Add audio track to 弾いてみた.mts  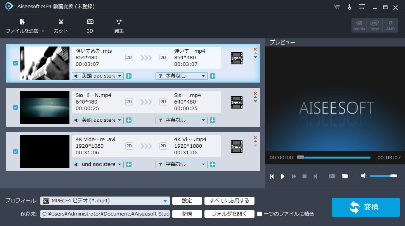[129, 76]
